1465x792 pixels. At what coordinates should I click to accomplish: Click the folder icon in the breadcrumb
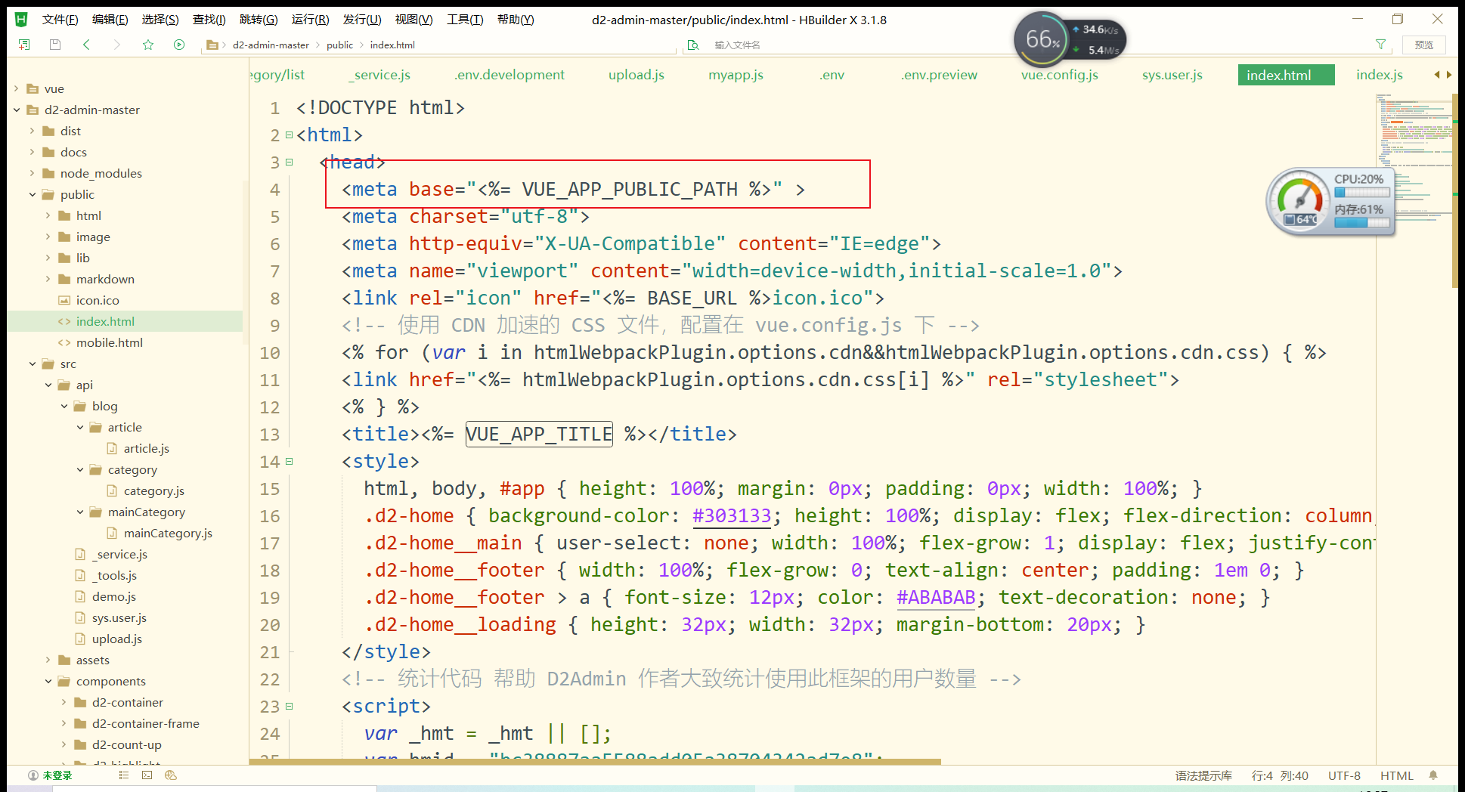pyautogui.click(x=213, y=45)
